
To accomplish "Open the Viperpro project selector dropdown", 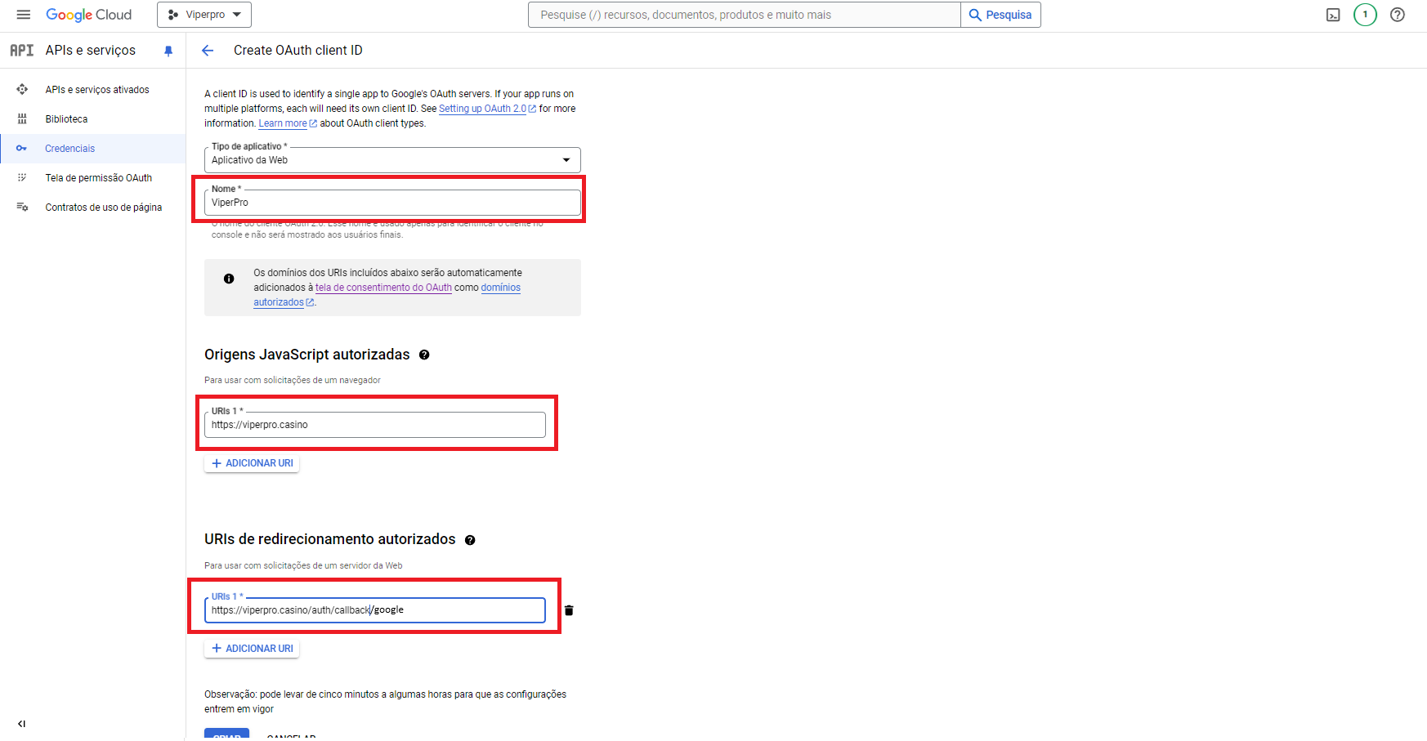I will pos(204,15).
